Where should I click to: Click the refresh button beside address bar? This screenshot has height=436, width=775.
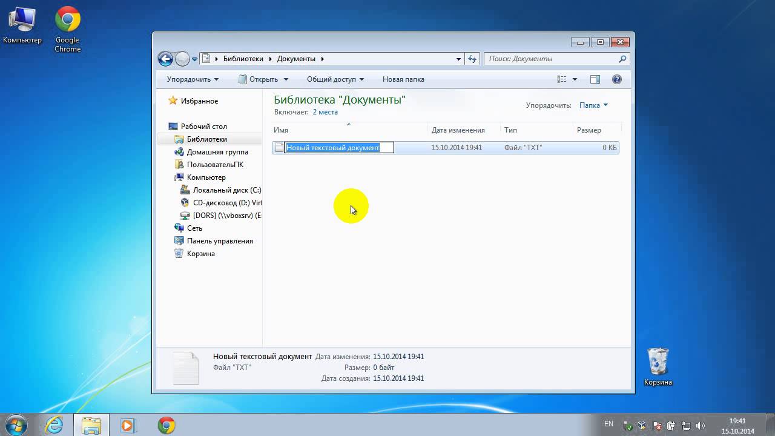coord(473,59)
